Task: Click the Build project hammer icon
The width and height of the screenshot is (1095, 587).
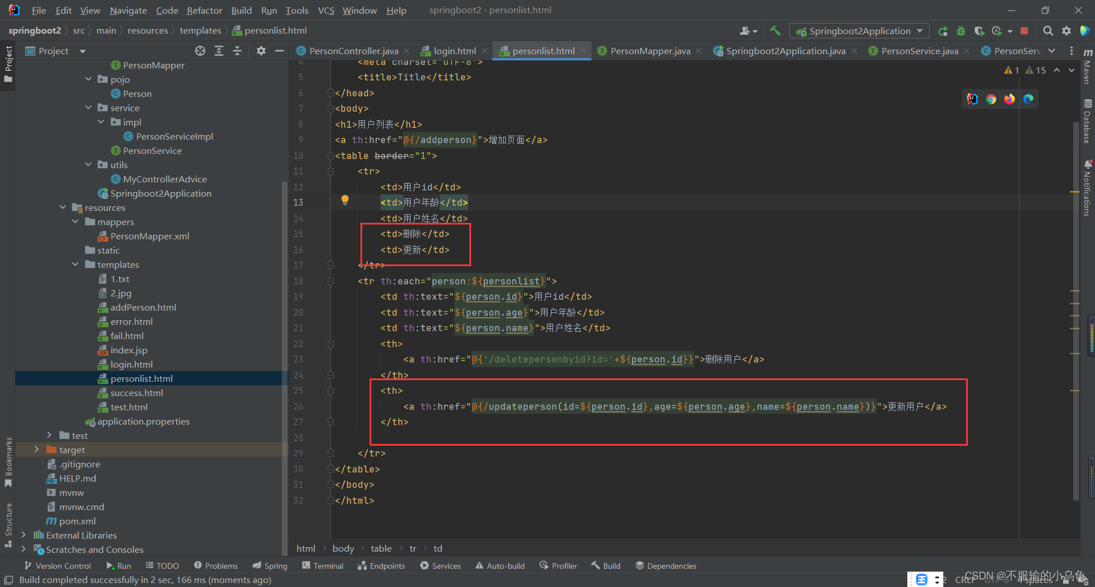Action: [x=775, y=31]
